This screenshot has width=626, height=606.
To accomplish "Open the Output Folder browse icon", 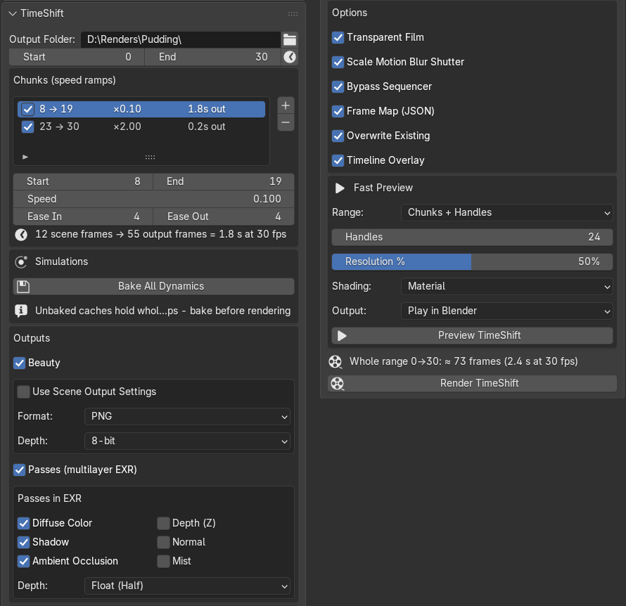I will coord(290,39).
